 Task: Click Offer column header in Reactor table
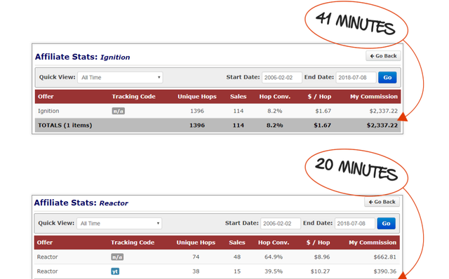(45, 243)
